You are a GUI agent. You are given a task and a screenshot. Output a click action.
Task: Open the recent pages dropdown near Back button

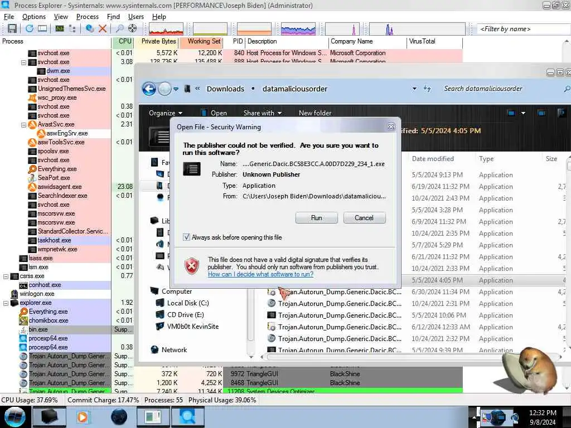176,89
